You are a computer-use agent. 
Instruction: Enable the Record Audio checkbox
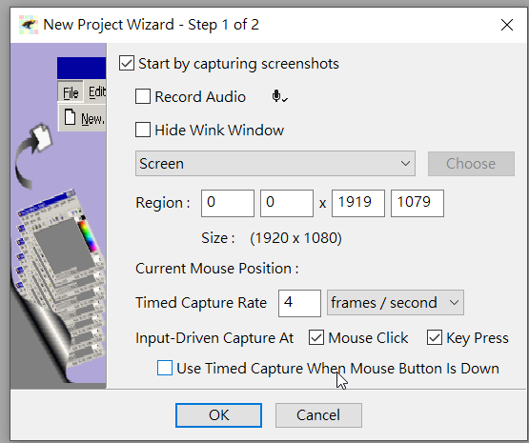click(x=143, y=96)
